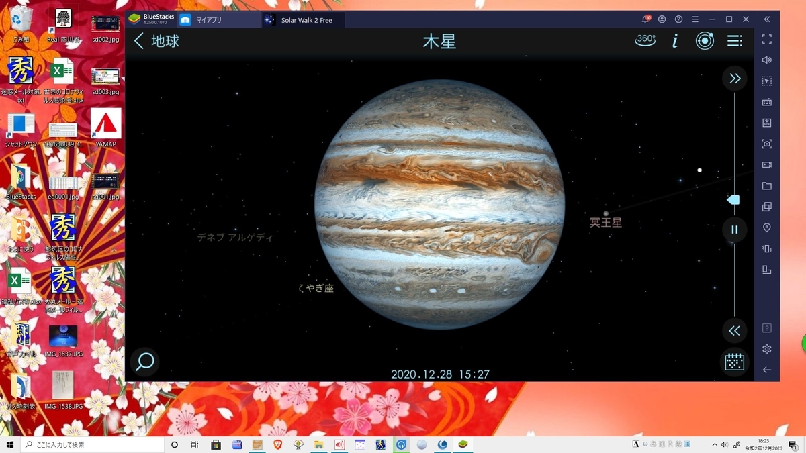Viewport: 806px width, 453px height.
Task: Take a BlueStacks screenshot
Action: coord(766,144)
